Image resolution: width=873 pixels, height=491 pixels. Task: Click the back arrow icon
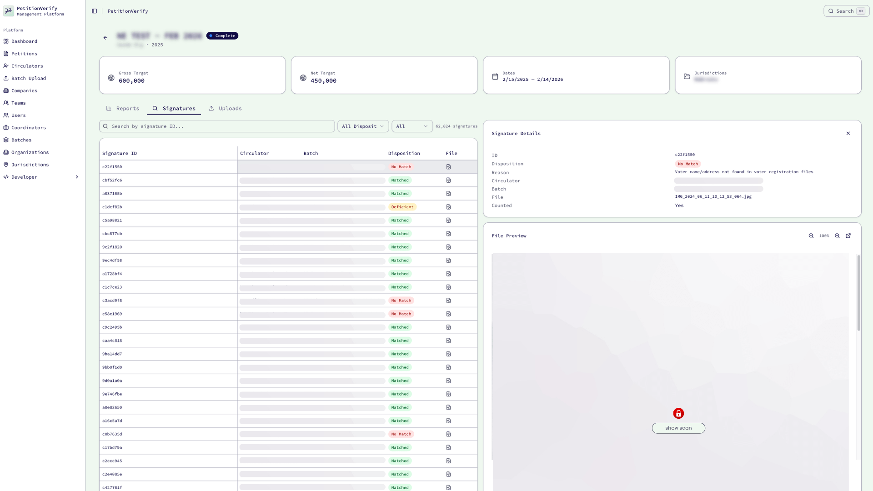click(x=105, y=38)
